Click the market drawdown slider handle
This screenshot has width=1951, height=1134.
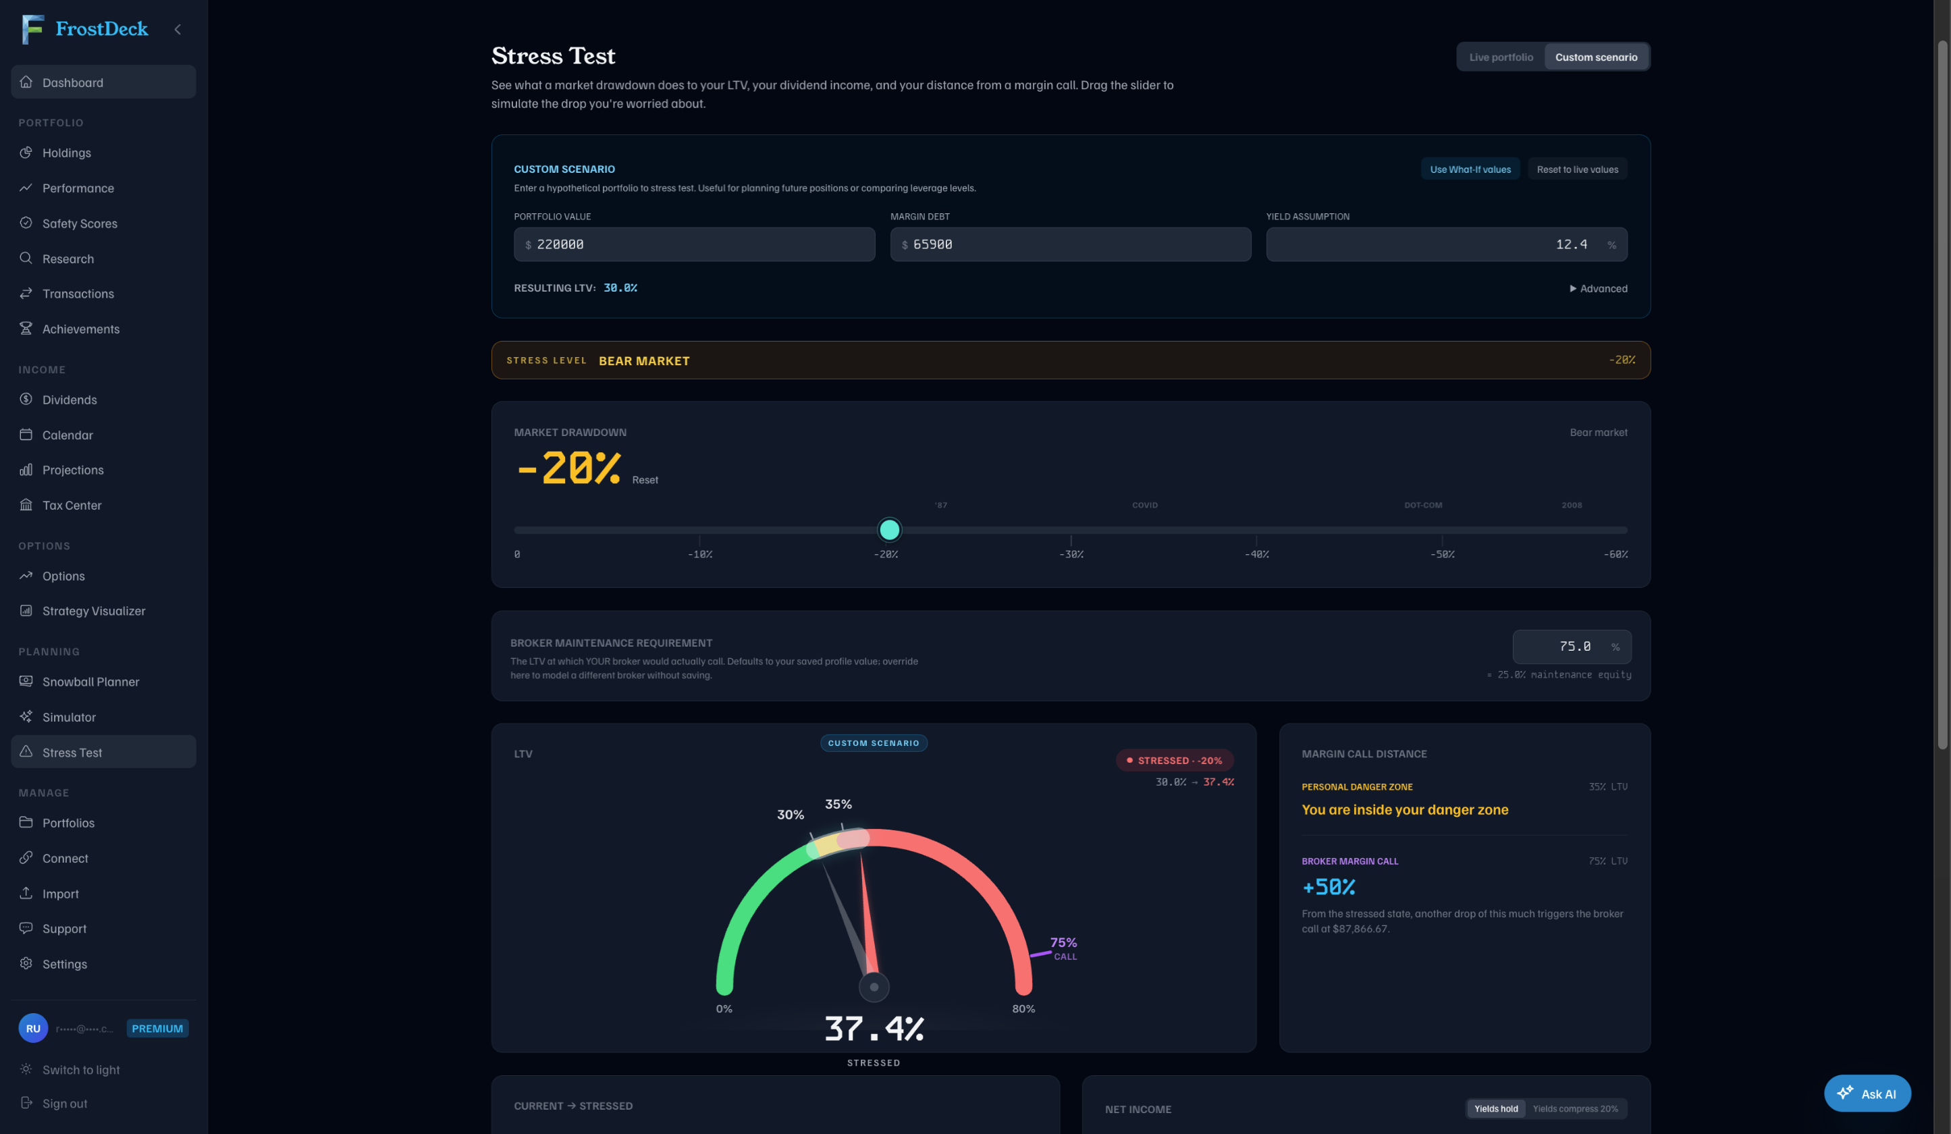pyautogui.click(x=889, y=531)
